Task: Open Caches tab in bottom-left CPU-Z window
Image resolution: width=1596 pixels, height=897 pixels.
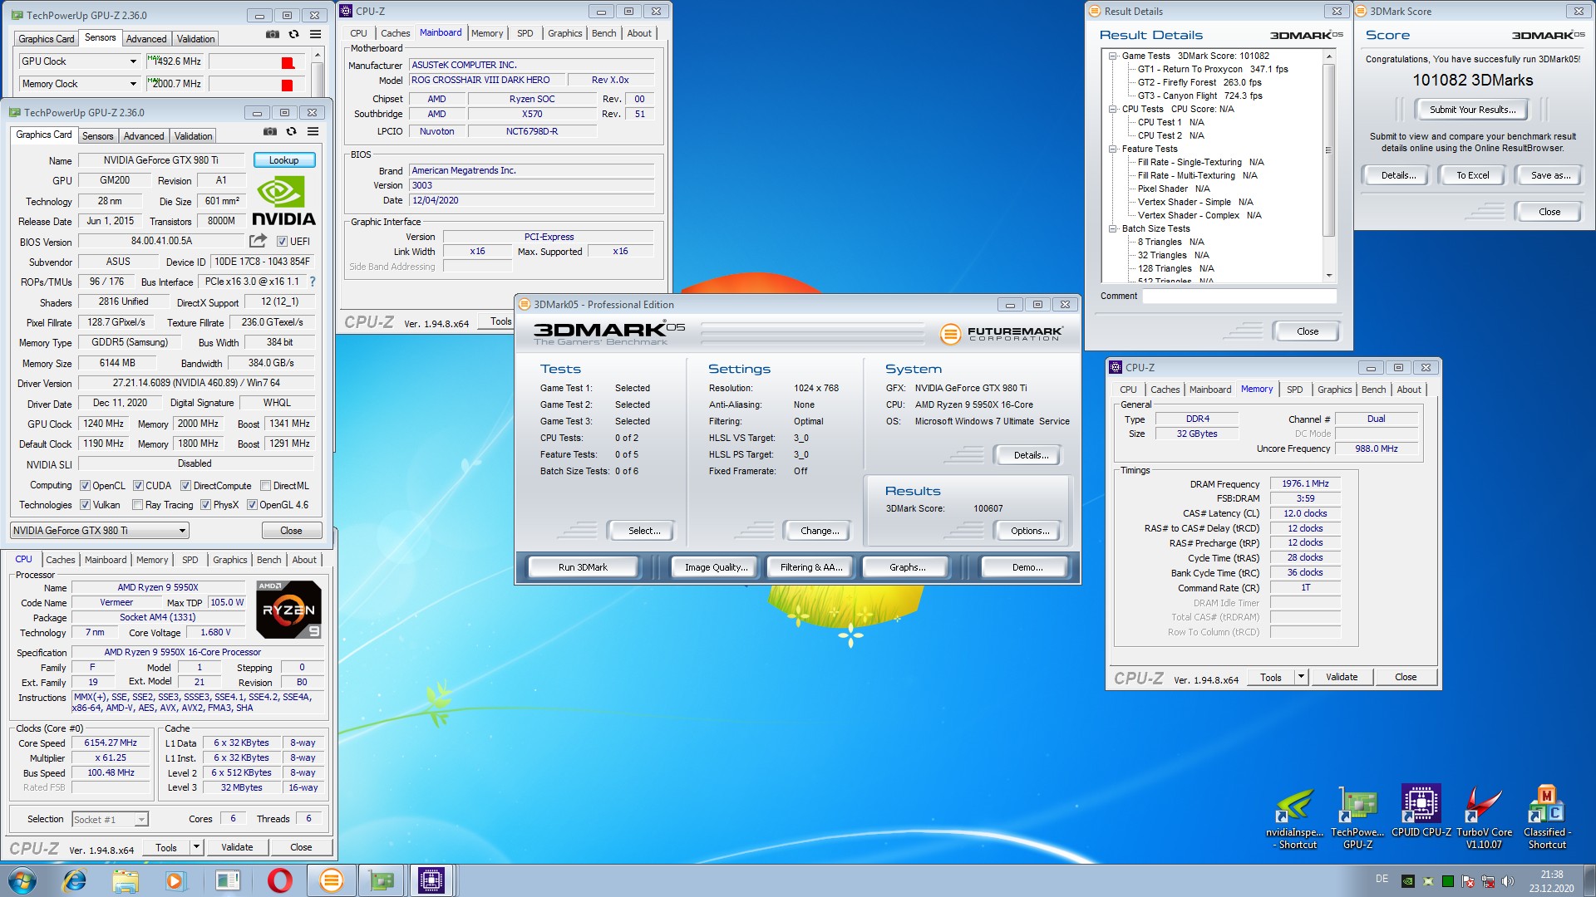Action: click(x=61, y=560)
